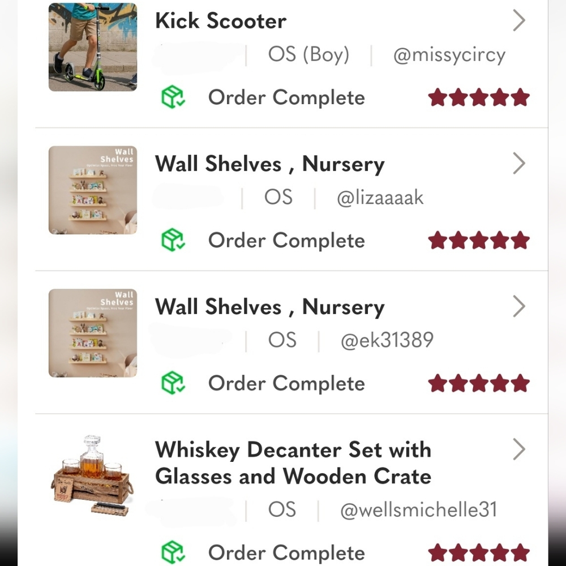This screenshot has width=566, height=566.
Task: Open Kick Scooter order details chevron
Action: point(518,20)
